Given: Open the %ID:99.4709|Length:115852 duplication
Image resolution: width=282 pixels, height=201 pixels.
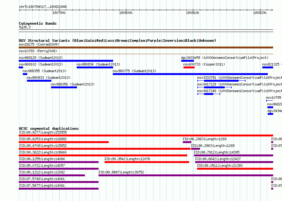Looking at the screenshot, I should click(105, 149).
